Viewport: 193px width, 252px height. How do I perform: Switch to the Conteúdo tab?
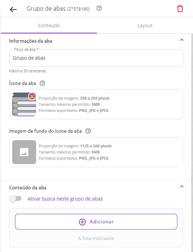[x=49, y=26]
